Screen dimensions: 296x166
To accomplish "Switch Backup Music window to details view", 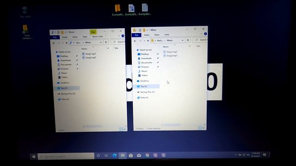I will pos(199,128).
